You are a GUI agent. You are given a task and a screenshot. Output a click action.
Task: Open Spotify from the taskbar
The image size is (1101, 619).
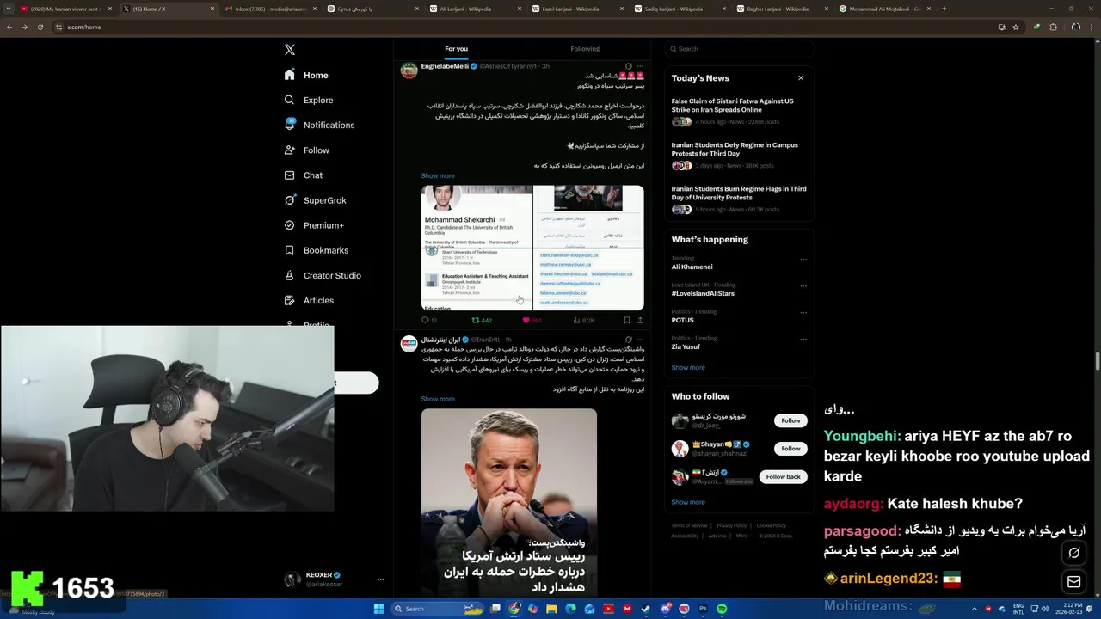click(x=722, y=609)
